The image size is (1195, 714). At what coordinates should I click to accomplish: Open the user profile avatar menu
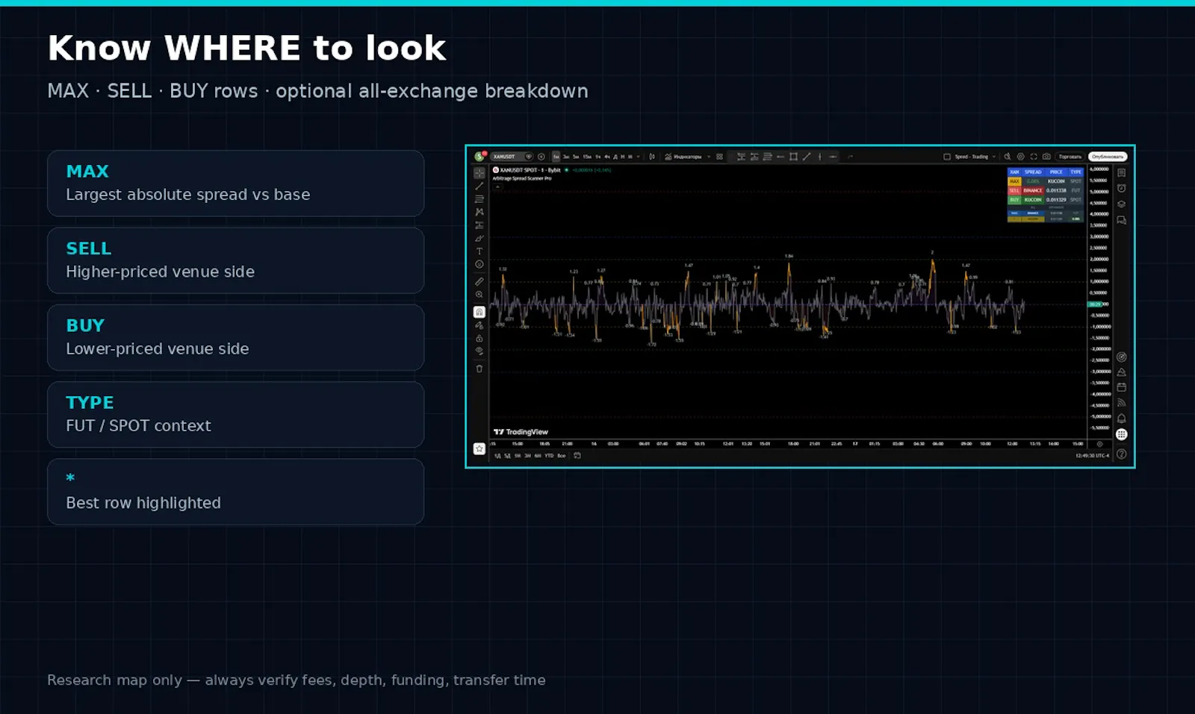pyautogui.click(x=479, y=157)
